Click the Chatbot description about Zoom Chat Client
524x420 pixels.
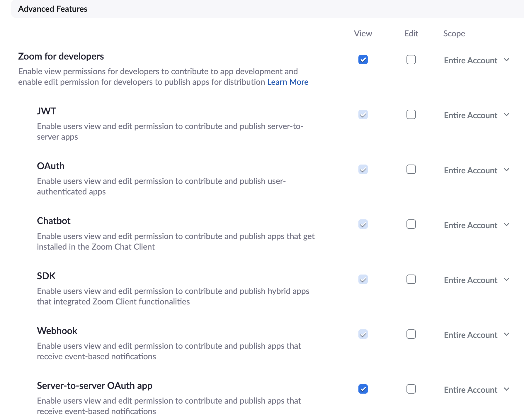click(176, 241)
